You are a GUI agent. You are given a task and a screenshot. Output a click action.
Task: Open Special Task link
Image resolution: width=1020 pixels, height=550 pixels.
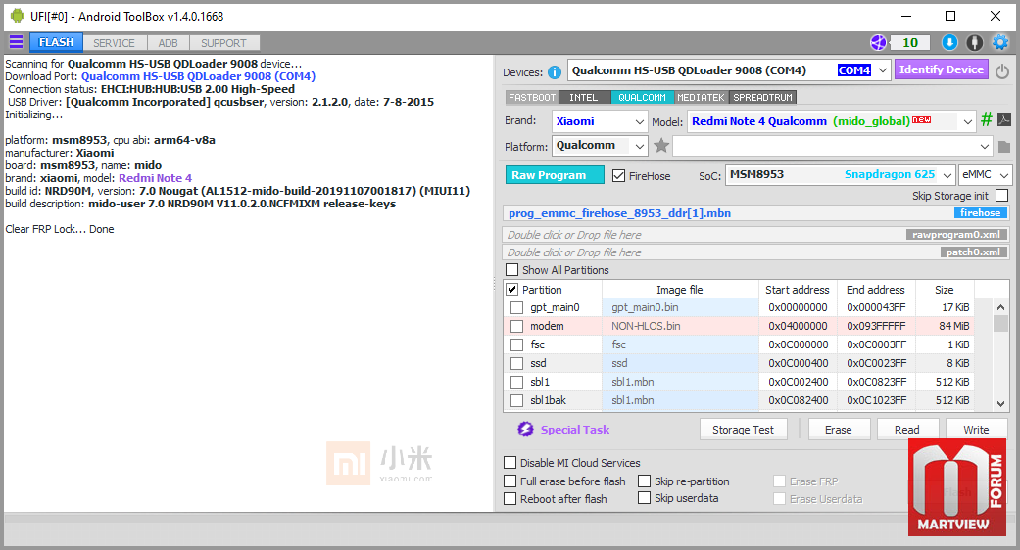[x=575, y=430]
